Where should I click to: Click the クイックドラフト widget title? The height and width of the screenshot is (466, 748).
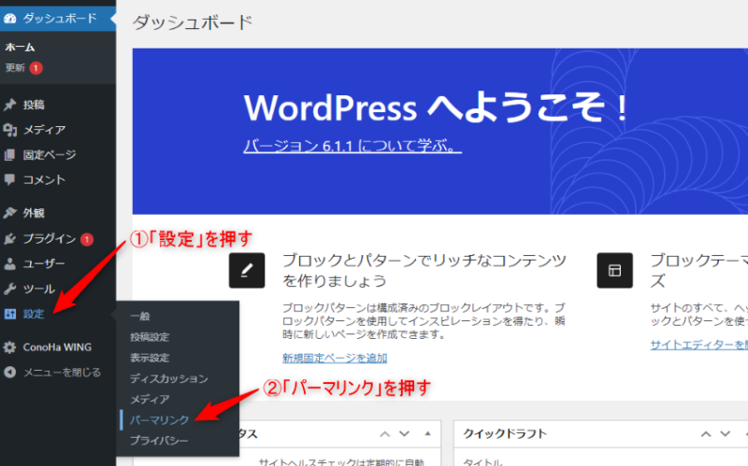coord(505,433)
